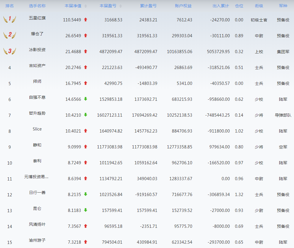This screenshot has height=248, width=294.
Task: Click red up arrow beside 7.3218
Action: pos(85,242)
